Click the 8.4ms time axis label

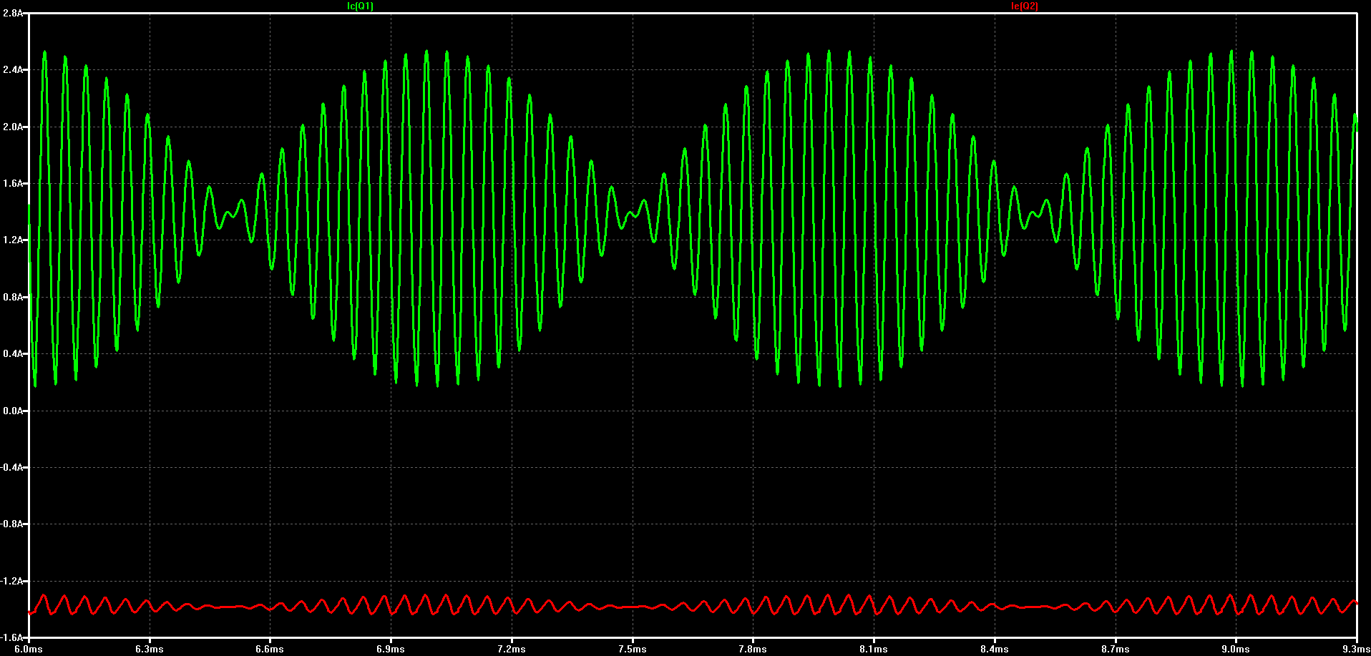click(995, 649)
